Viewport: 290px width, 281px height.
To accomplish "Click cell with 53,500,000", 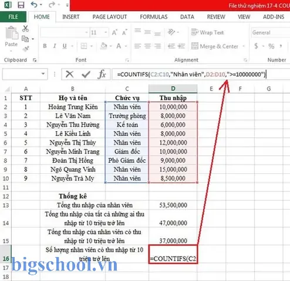I will [x=173, y=205].
